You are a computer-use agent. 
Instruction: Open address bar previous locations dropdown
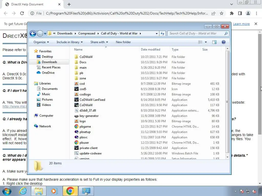point(157,33)
